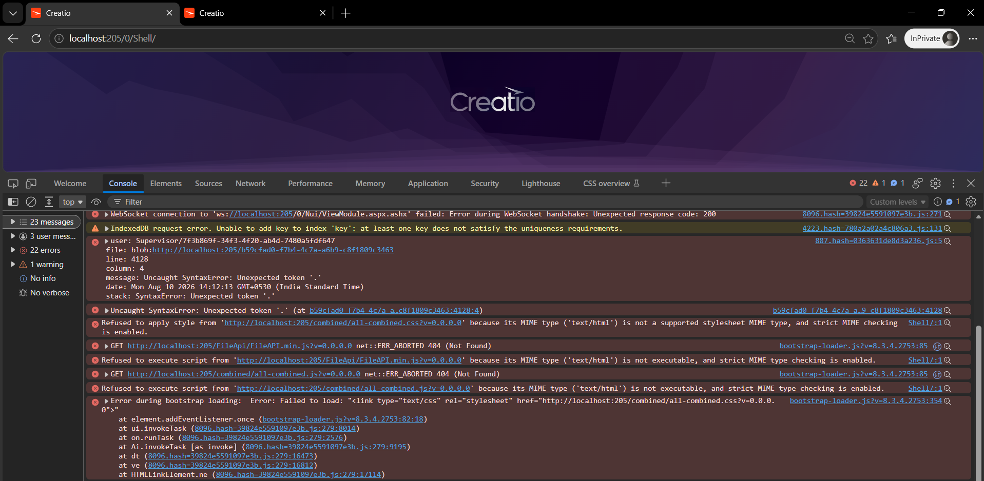The width and height of the screenshot is (984, 481).
Task: Click the address bar URL
Action: [x=112, y=38]
